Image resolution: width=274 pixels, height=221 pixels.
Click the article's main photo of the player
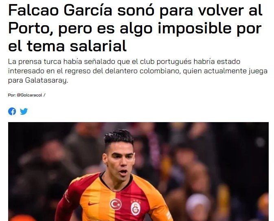pos(138,172)
